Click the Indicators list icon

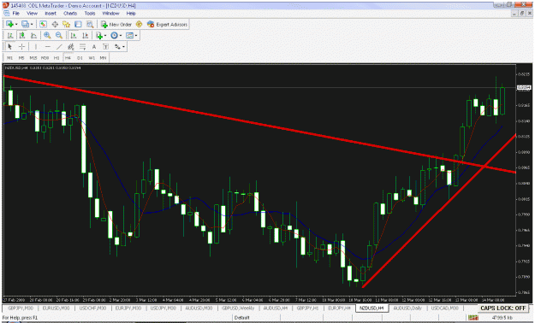pos(99,35)
